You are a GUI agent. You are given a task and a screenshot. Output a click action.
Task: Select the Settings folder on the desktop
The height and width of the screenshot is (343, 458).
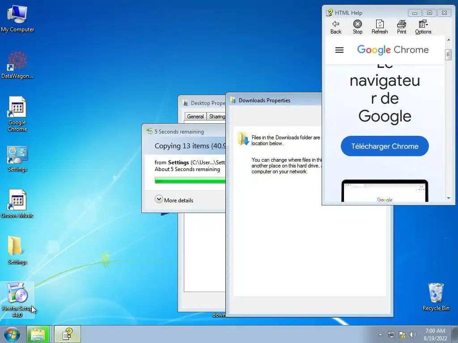pos(17,250)
